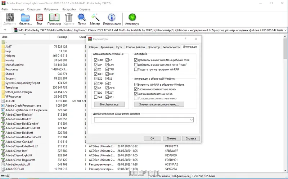Select Adobe Lightroom CEF Helper.exe icon
The width and height of the screenshot is (288, 179).
(3, 110)
